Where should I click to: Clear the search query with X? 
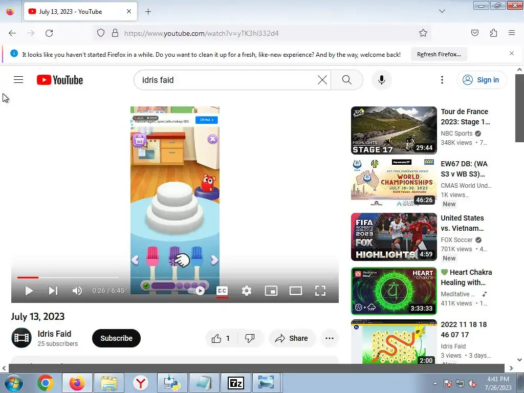point(322,80)
